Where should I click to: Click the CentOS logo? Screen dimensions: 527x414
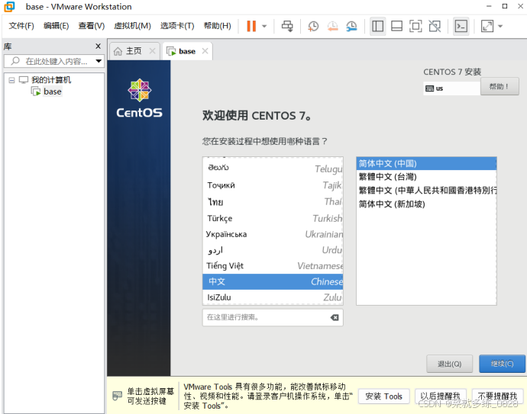coord(139,98)
